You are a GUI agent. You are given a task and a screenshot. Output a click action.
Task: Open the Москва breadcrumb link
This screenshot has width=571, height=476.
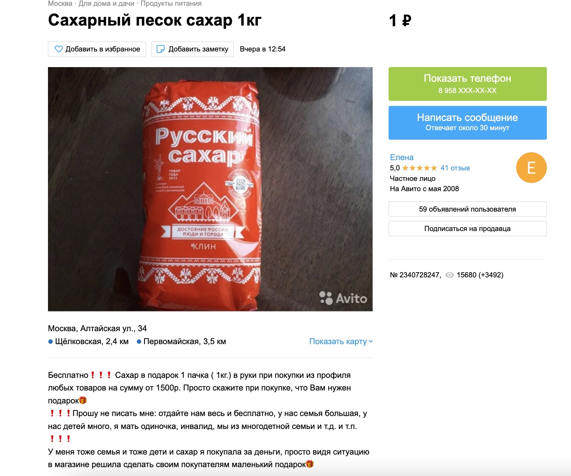coord(60,4)
